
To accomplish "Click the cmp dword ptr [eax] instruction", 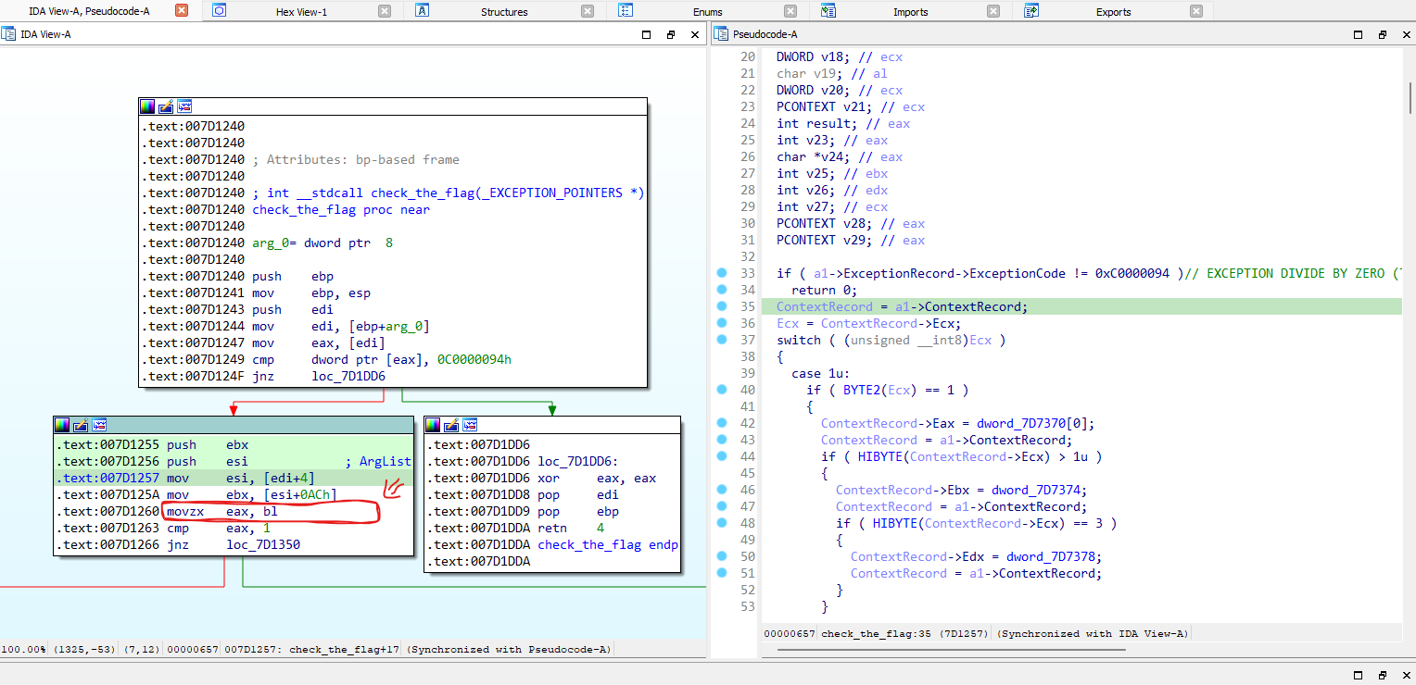I will [382, 360].
